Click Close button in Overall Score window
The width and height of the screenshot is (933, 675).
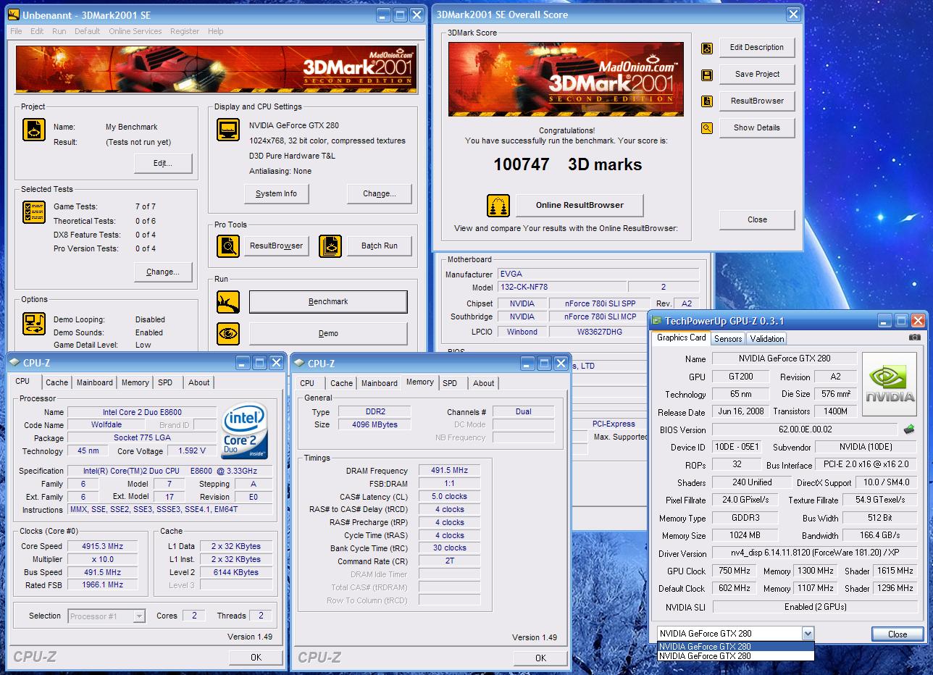point(757,219)
